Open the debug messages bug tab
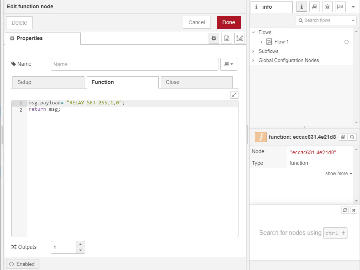 tap(327, 7)
